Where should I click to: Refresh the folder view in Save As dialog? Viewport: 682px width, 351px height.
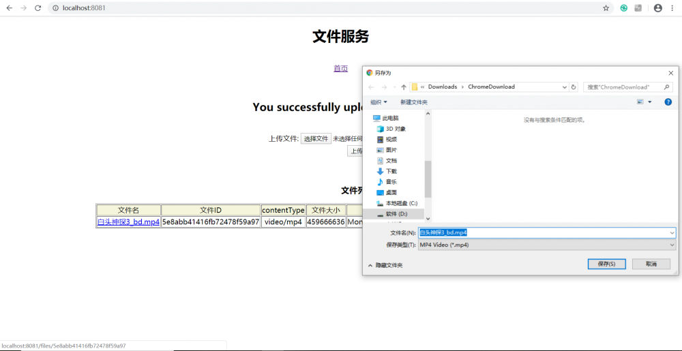click(x=574, y=87)
